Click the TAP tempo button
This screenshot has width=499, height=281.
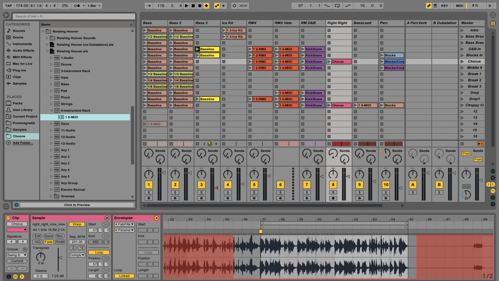click(9, 6)
